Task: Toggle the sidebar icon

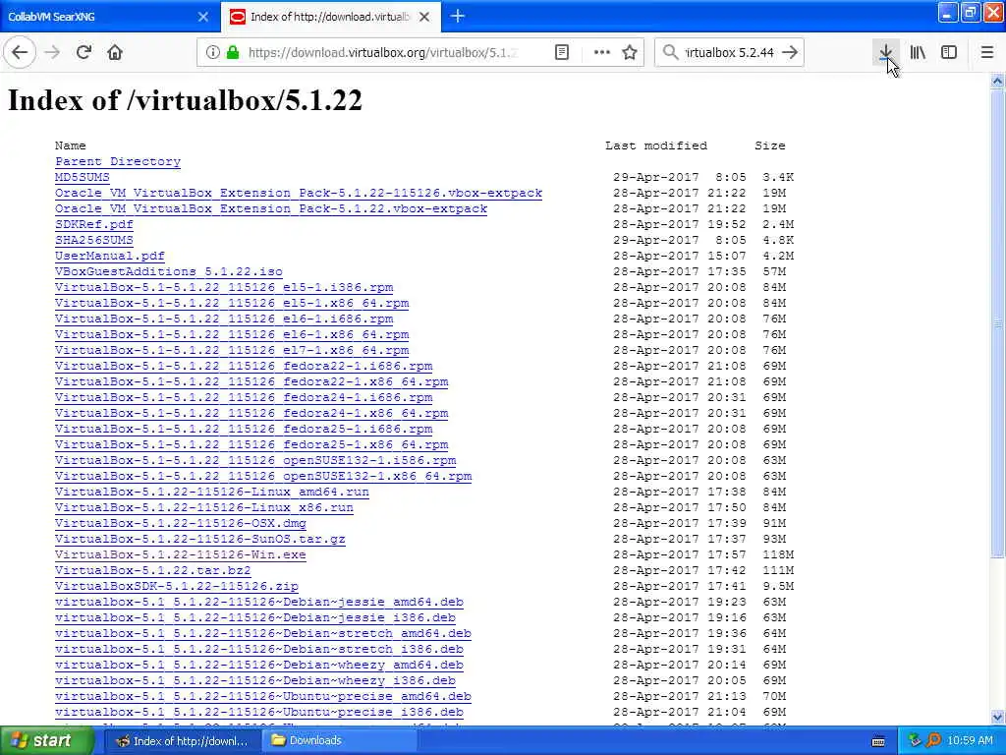Action: click(x=949, y=53)
